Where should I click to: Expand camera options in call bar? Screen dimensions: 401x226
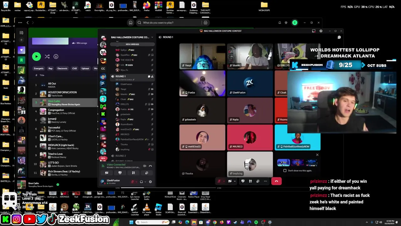coord(234,181)
